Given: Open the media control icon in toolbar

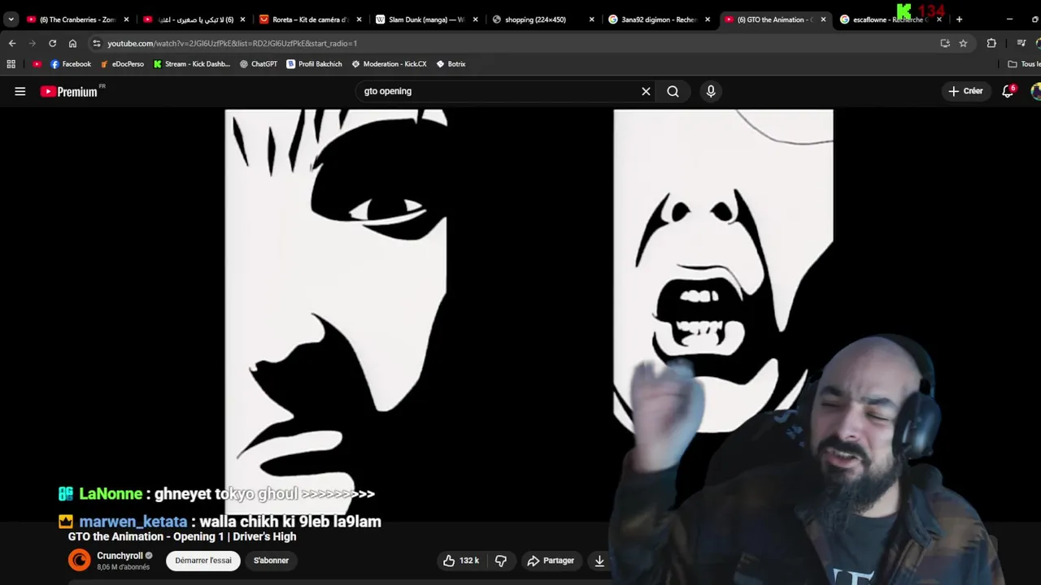Looking at the screenshot, I should point(1021,43).
